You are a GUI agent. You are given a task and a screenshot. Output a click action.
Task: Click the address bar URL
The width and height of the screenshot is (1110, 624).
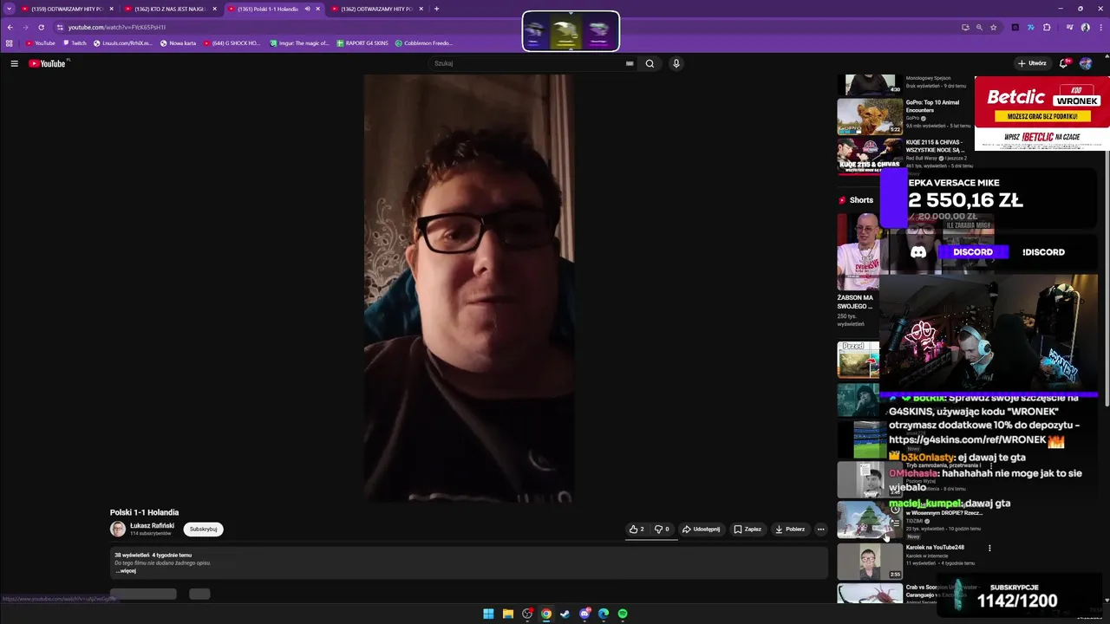coord(116,27)
